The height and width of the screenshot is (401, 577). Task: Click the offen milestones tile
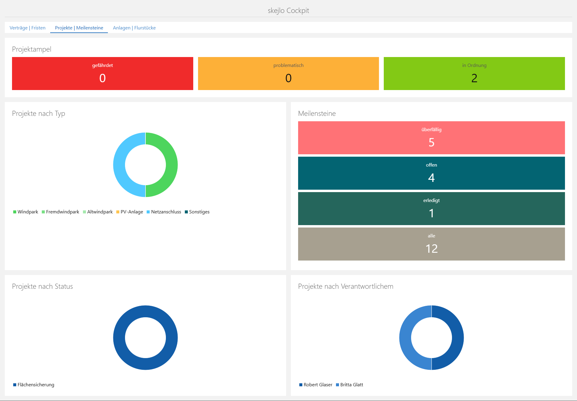click(431, 173)
